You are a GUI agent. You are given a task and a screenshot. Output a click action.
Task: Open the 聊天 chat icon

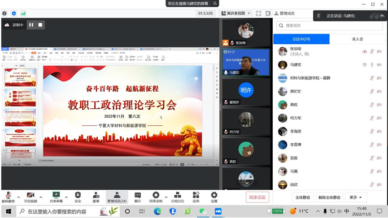click(138, 195)
